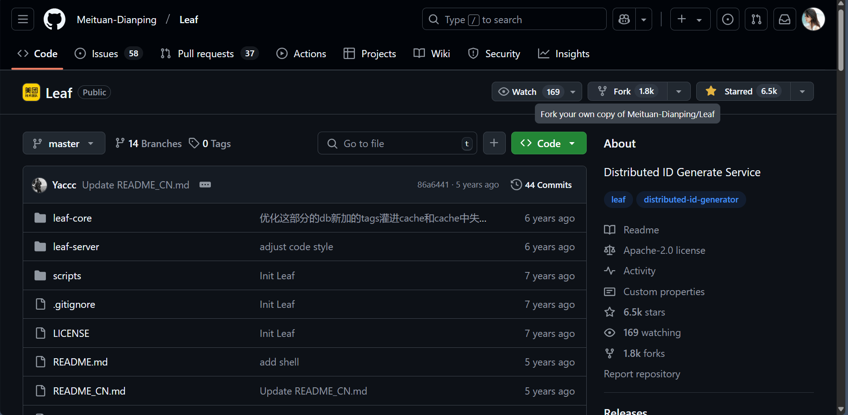Image resolution: width=848 pixels, height=415 pixels.
Task: Add a file with the plus button
Action: (x=494, y=143)
